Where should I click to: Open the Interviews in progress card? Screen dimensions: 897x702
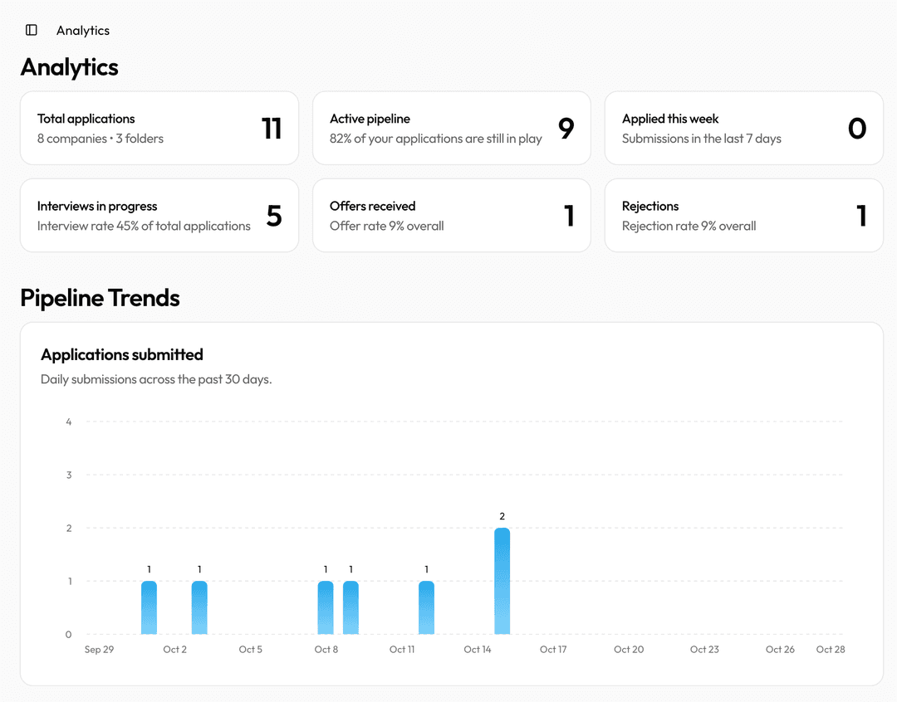click(x=159, y=215)
